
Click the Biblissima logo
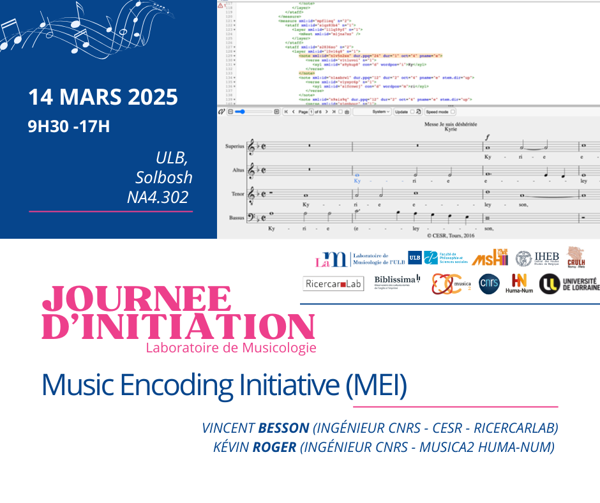coord(397,282)
